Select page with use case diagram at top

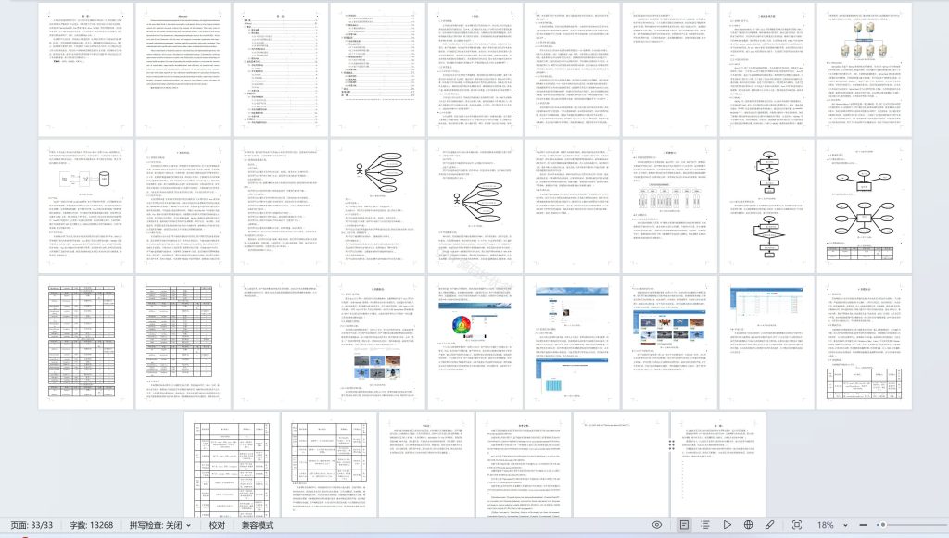click(x=378, y=206)
